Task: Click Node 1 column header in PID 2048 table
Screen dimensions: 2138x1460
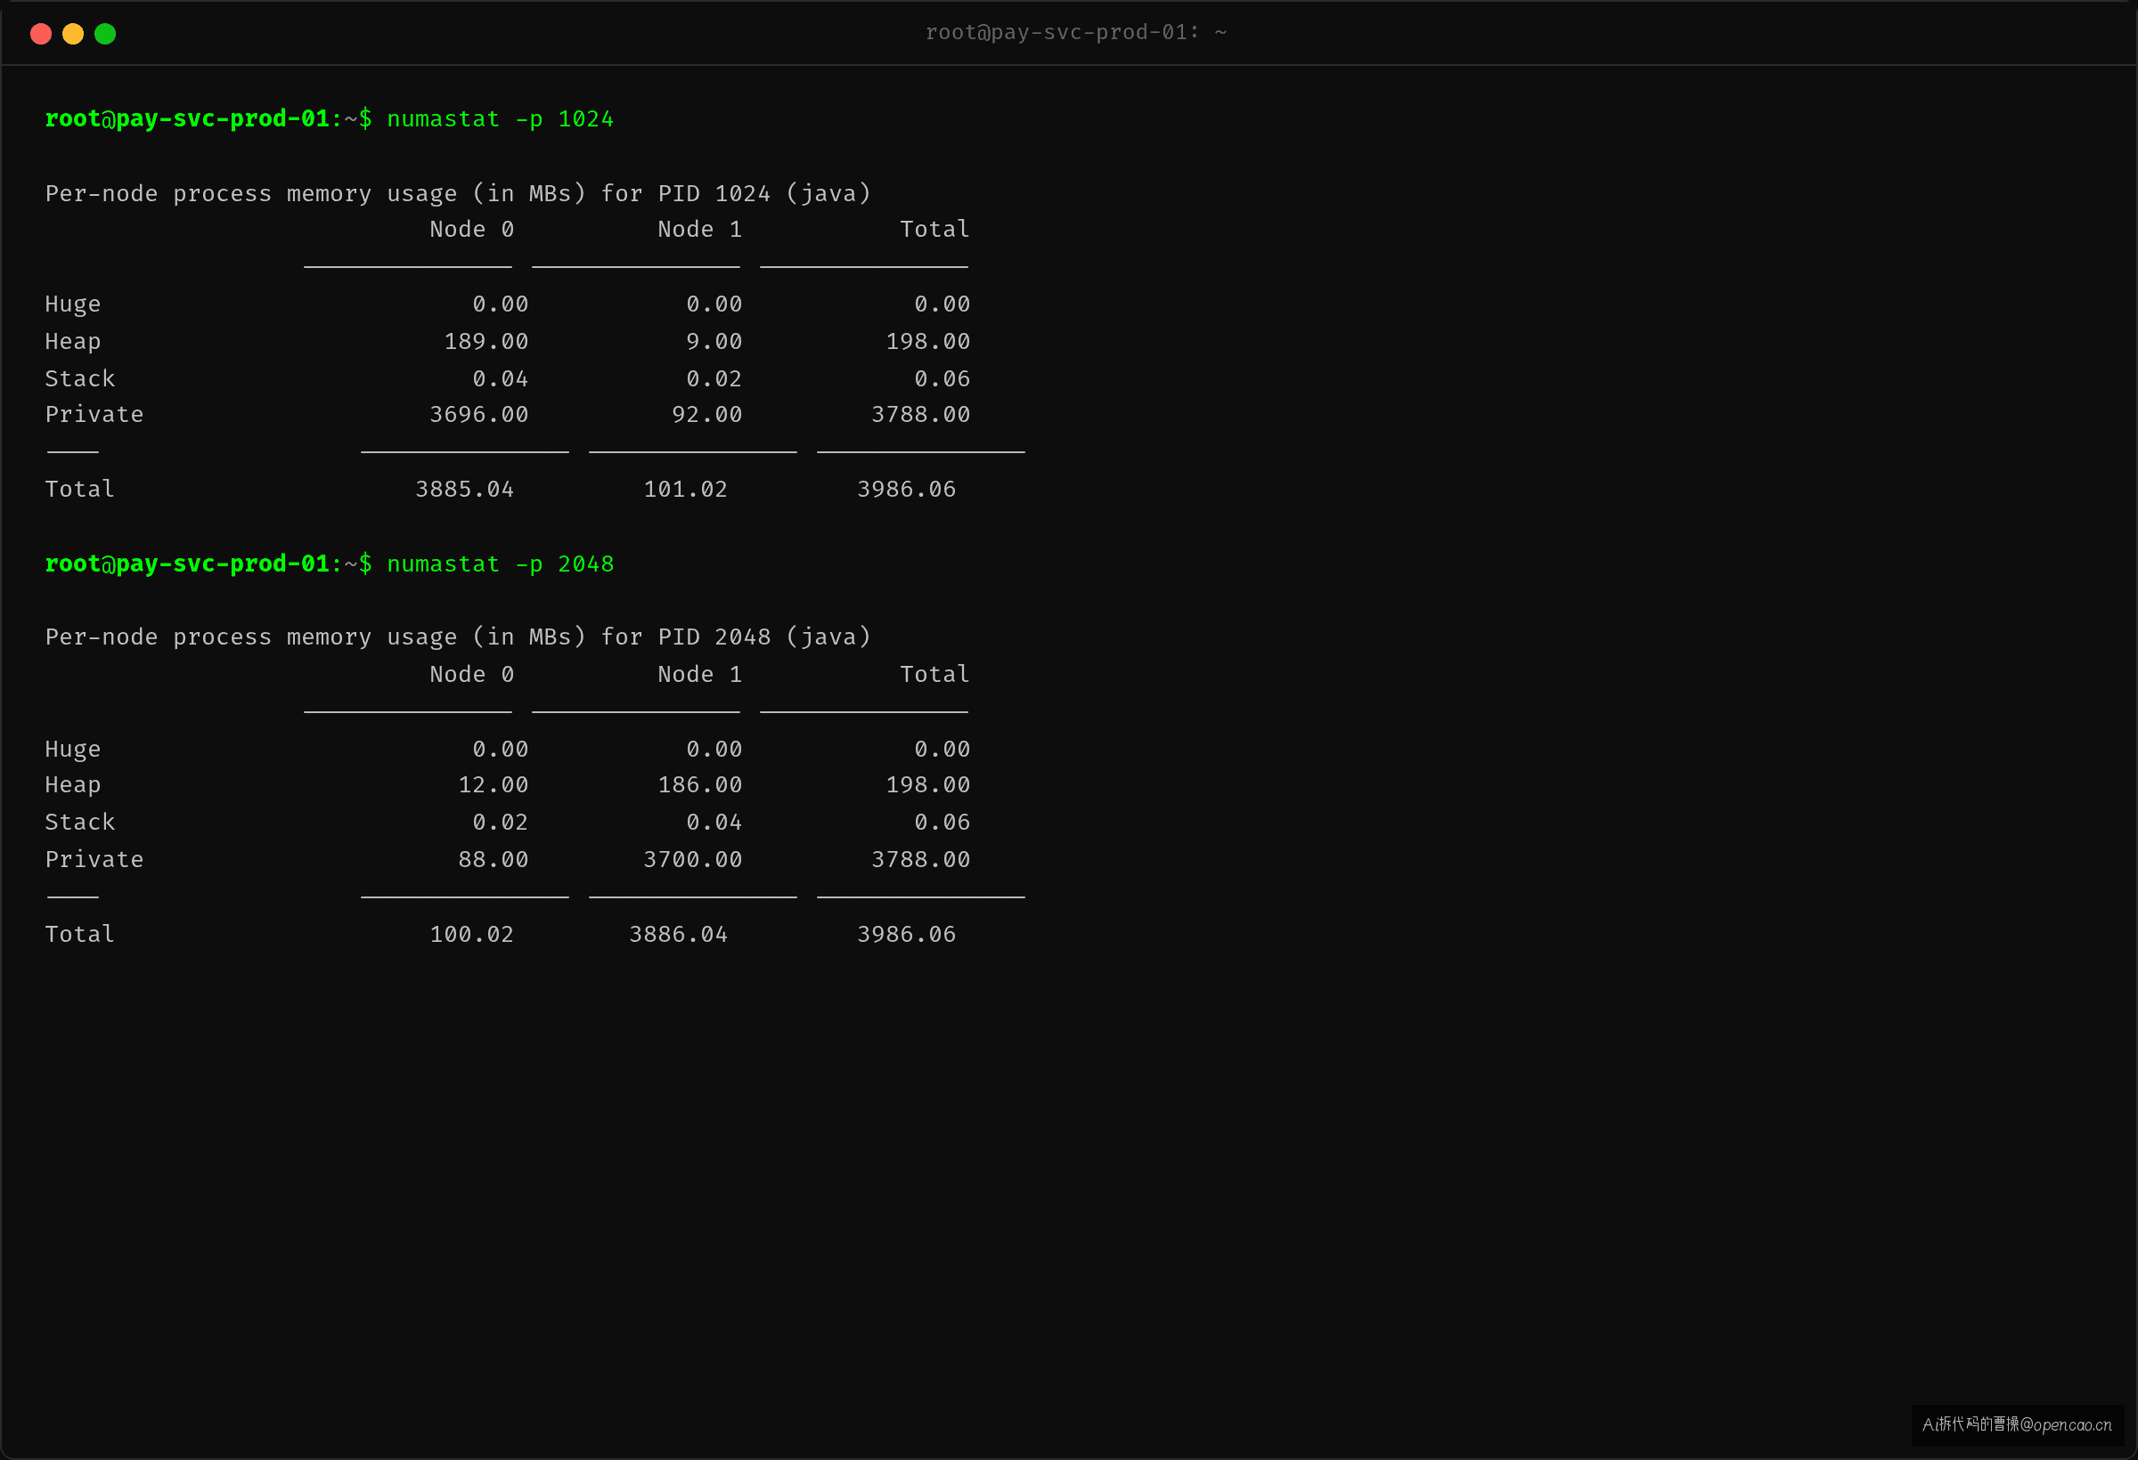Action: click(699, 674)
